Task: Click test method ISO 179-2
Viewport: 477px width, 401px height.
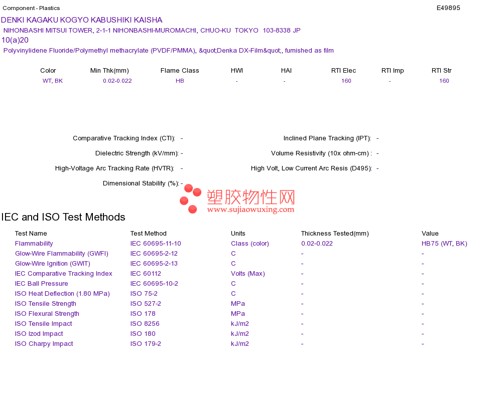Action: (x=146, y=344)
